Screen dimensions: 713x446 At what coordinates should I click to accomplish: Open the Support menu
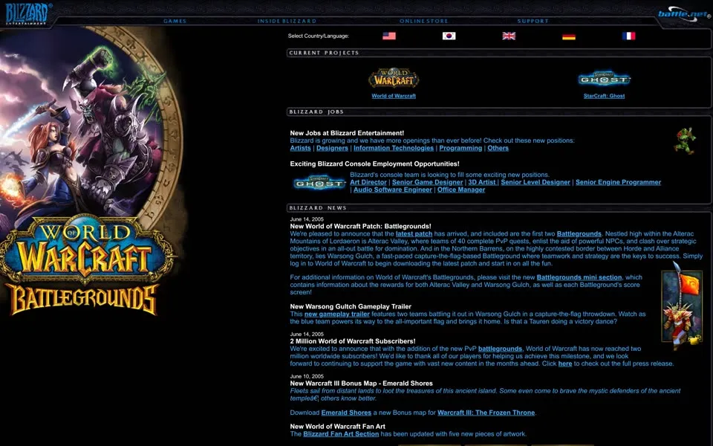533,21
